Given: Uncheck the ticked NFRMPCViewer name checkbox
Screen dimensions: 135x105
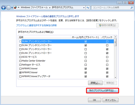Looking at the screenshot, I should pyautogui.click(x=20, y=73).
